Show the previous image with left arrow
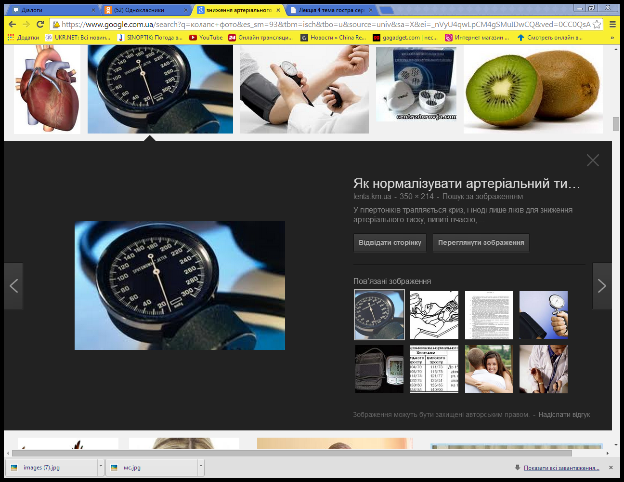Image resolution: width=624 pixels, height=482 pixels. (x=13, y=286)
